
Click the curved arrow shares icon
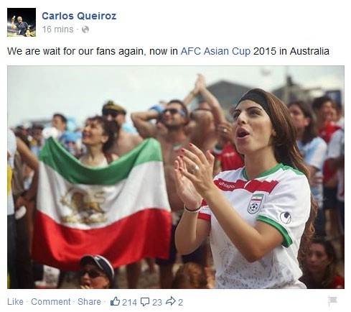(x=171, y=301)
